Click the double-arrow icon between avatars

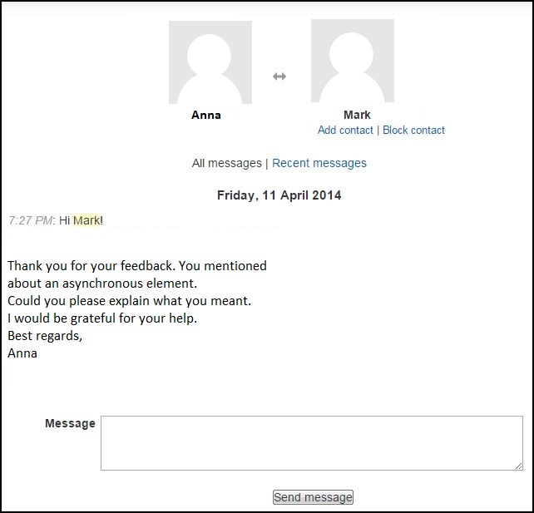279,76
